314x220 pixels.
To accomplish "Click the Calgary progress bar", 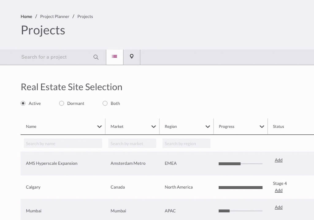I will 240,187.
